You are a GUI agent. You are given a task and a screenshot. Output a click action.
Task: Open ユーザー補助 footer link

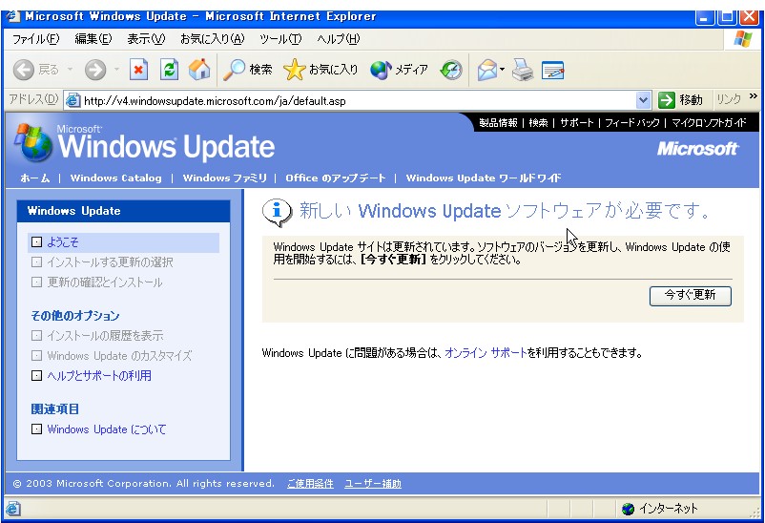tap(373, 484)
